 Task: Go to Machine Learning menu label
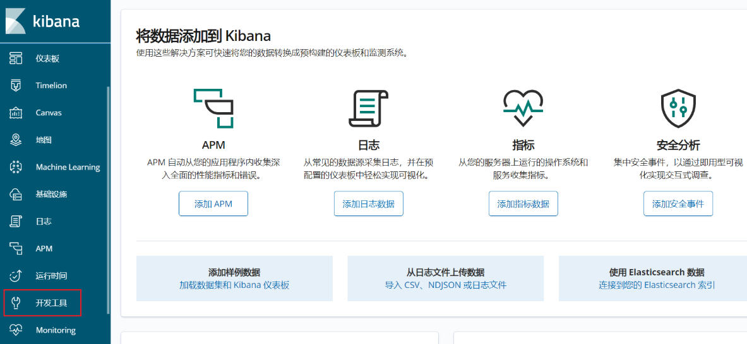(68, 167)
